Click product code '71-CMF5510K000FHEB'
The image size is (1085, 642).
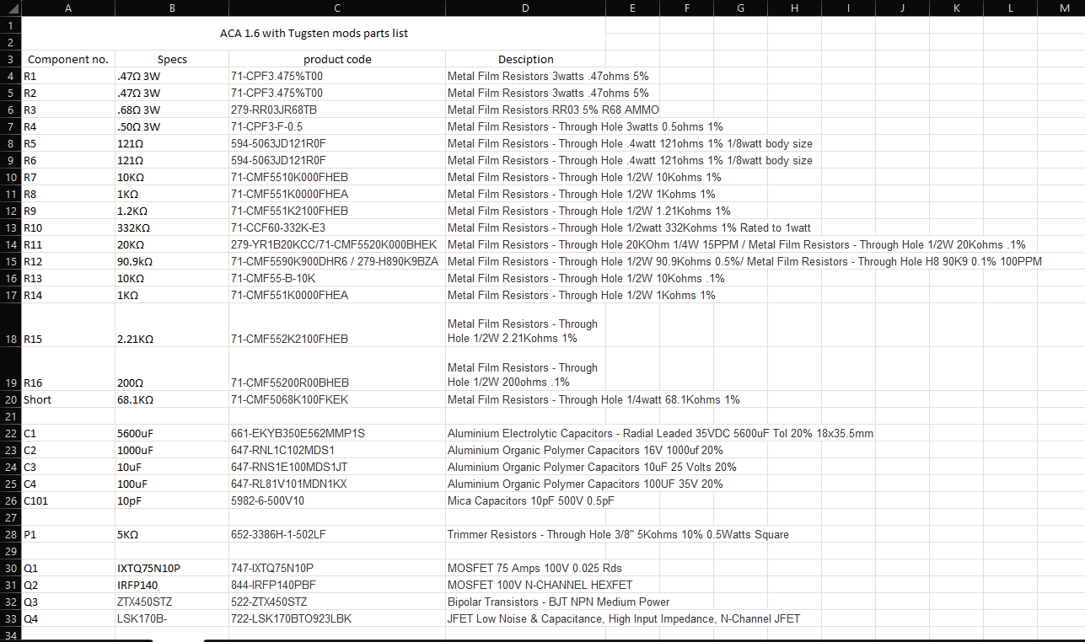(337, 177)
